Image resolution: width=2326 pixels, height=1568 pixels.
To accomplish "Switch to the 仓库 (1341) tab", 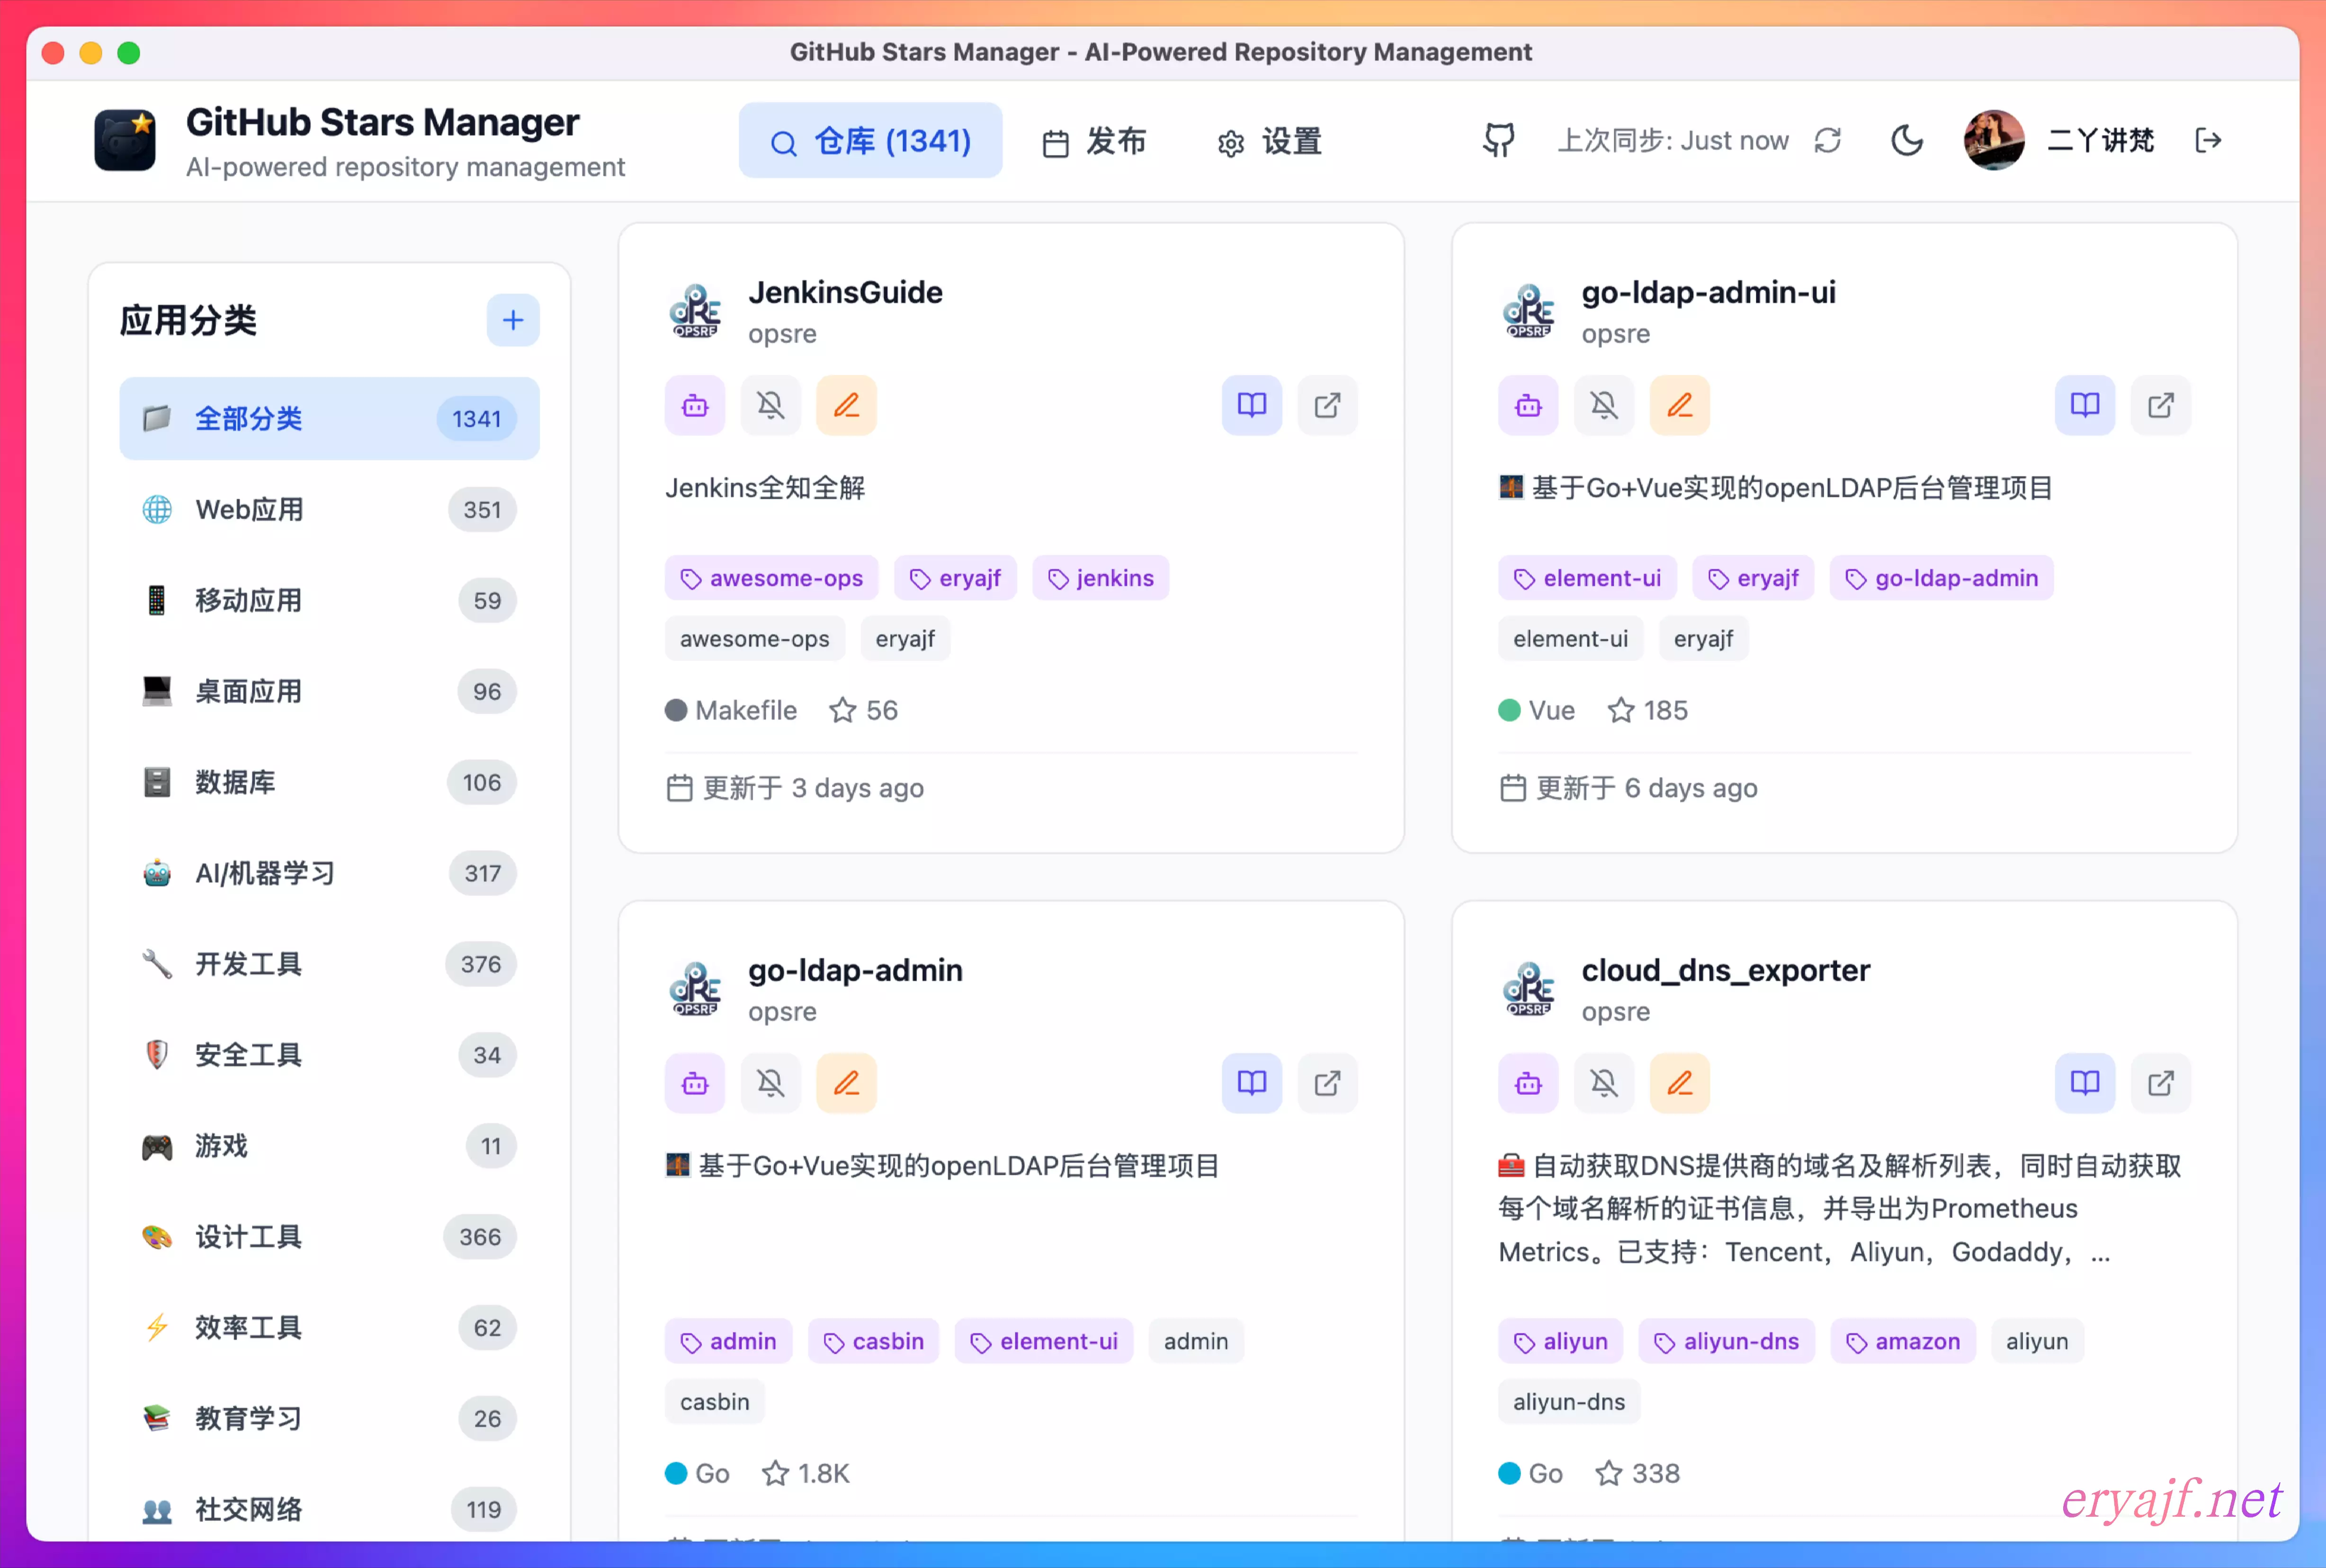I will 871,141.
